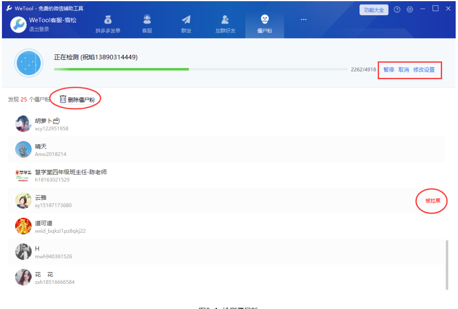
Task: Click the avatar of 道可道
Action: [x=23, y=226]
